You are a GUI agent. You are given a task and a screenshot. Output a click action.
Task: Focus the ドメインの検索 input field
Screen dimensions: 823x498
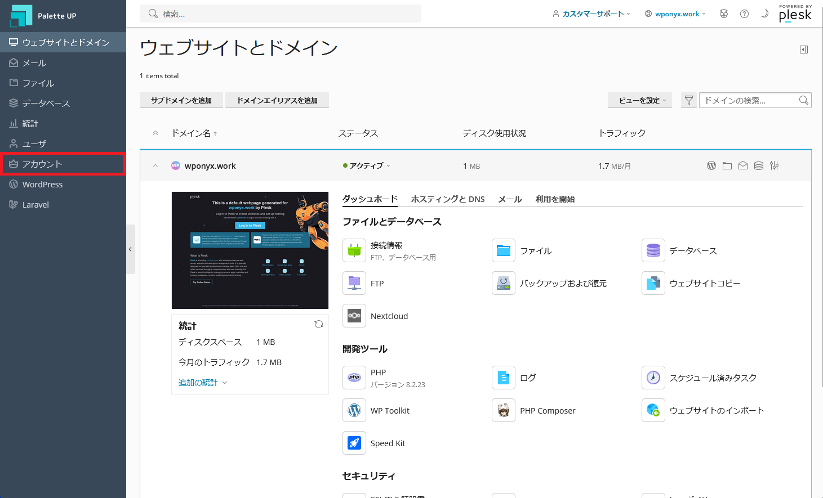(748, 100)
